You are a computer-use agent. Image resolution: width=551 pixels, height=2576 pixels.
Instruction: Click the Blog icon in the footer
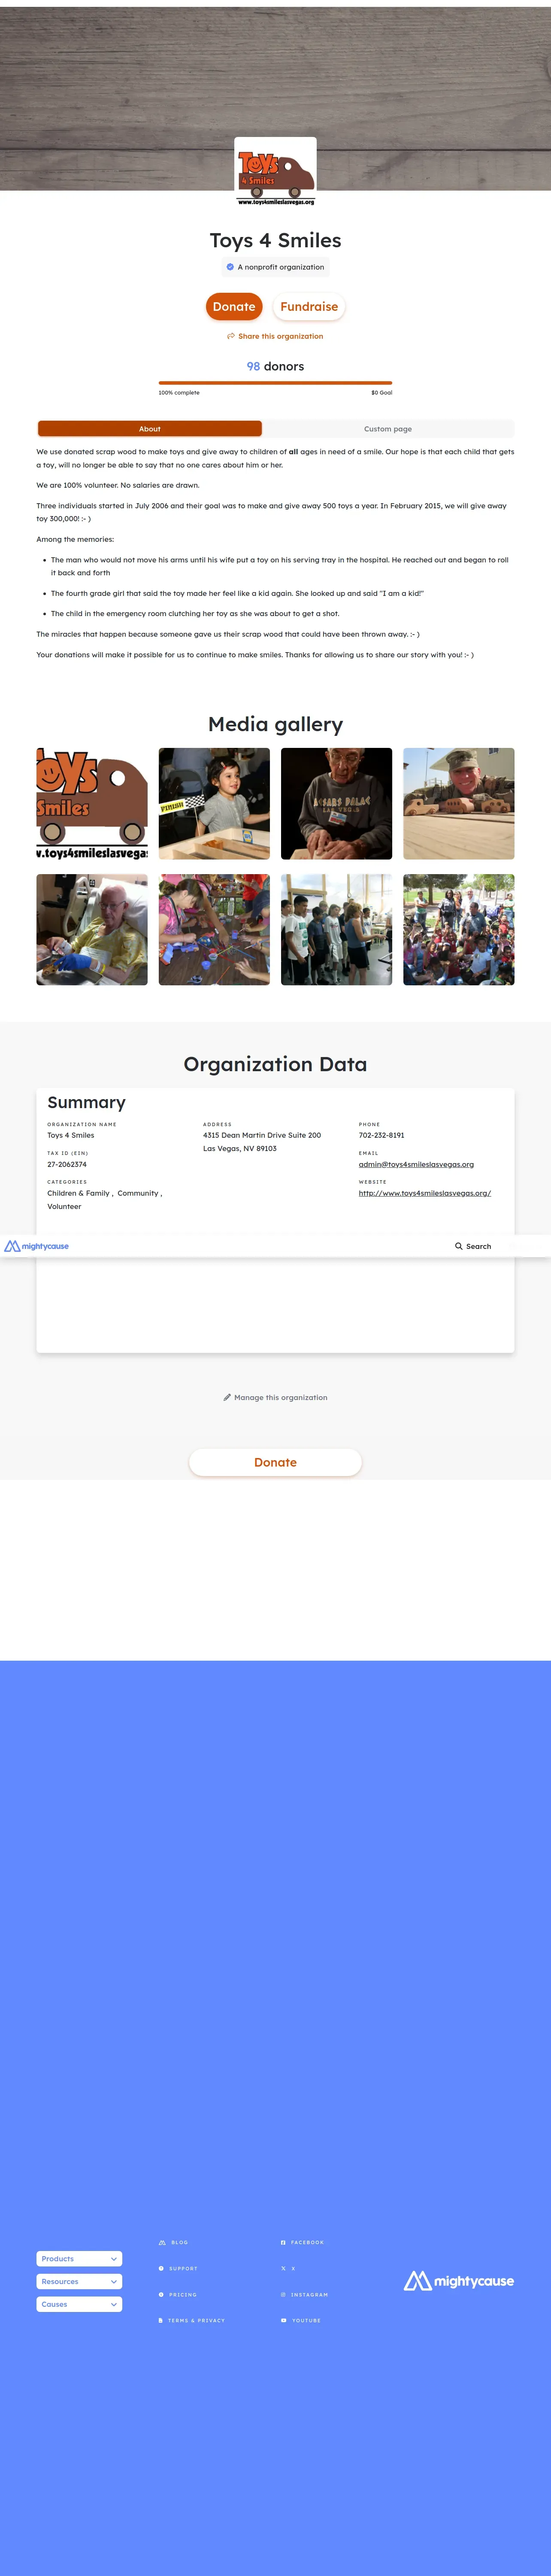(x=162, y=2242)
